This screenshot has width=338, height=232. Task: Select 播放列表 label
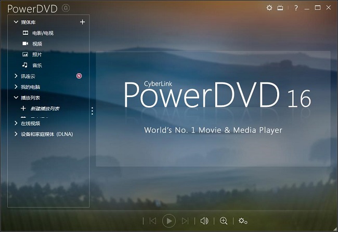point(30,98)
